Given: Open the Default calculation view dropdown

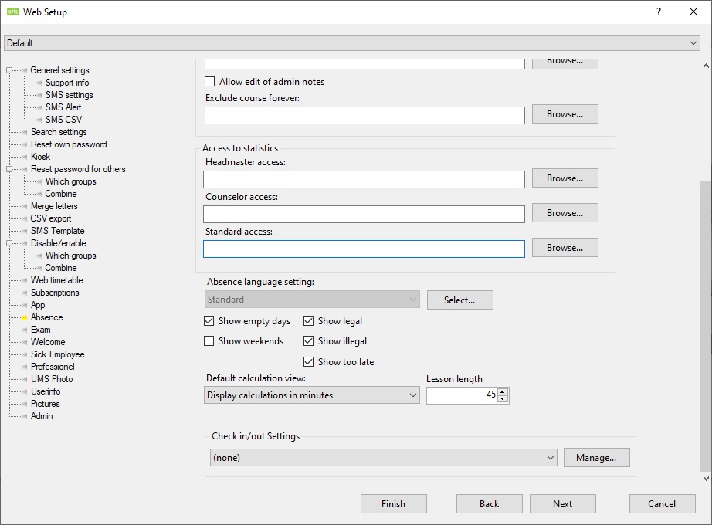Looking at the screenshot, I should pyautogui.click(x=312, y=395).
